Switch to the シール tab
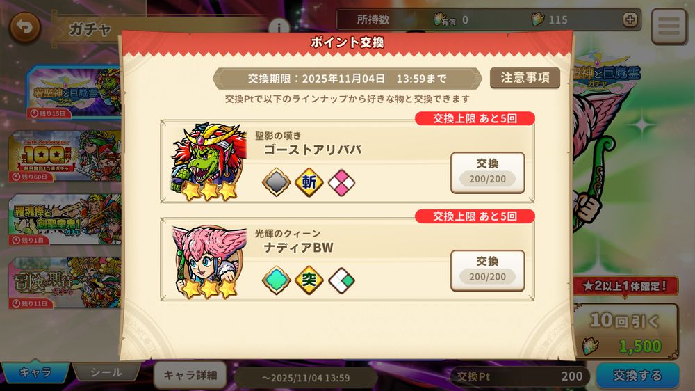The height and width of the screenshot is (391, 695). [x=106, y=372]
